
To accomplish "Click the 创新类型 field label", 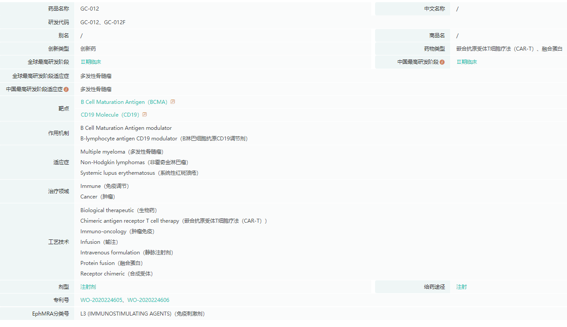I will pyautogui.click(x=59, y=49).
